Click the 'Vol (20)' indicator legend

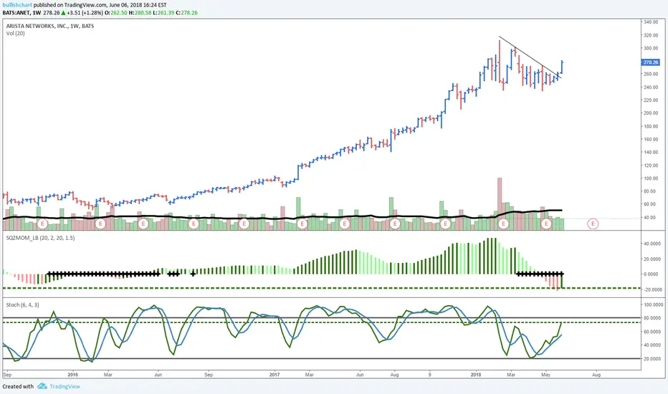tap(15, 33)
